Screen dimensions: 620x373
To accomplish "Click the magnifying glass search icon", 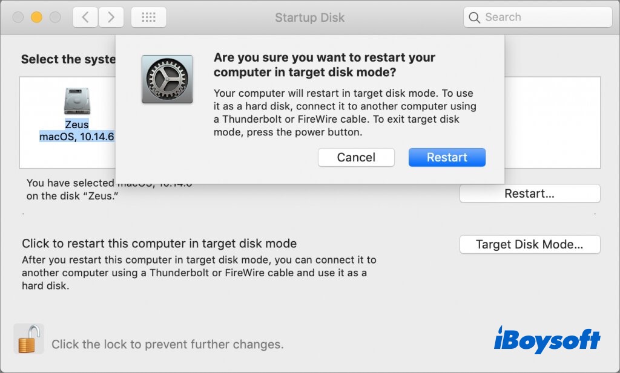I will click(x=475, y=18).
